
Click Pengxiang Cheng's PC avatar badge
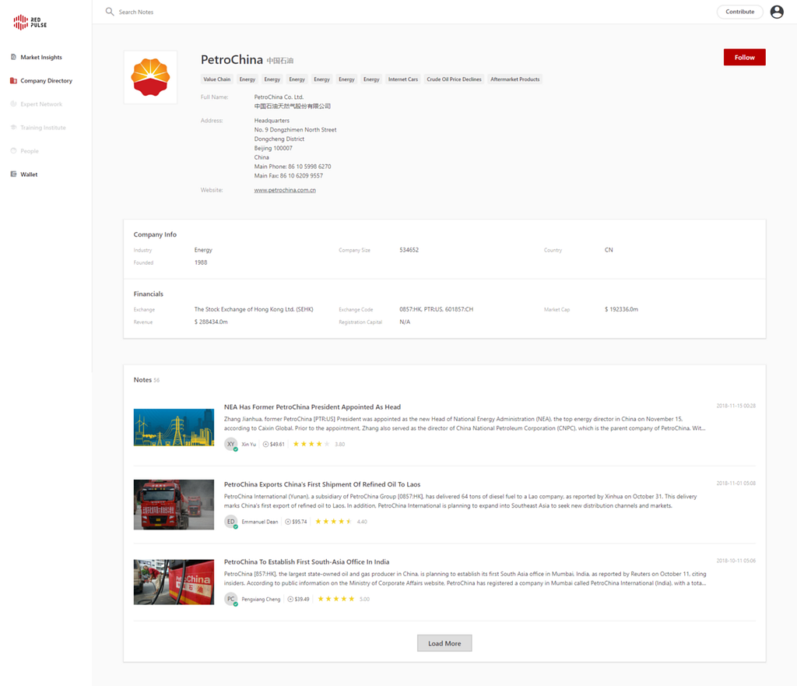[x=230, y=599]
